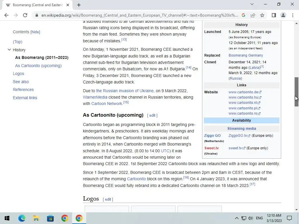The height and width of the screenshot is (224, 299).
Task: Share this page via share icon
Action: click(x=253, y=15)
